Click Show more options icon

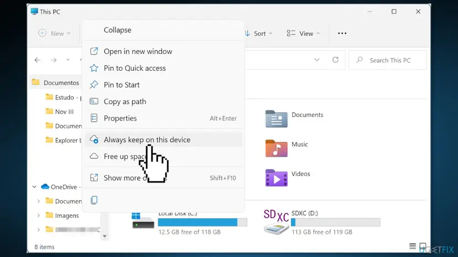[94, 178]
